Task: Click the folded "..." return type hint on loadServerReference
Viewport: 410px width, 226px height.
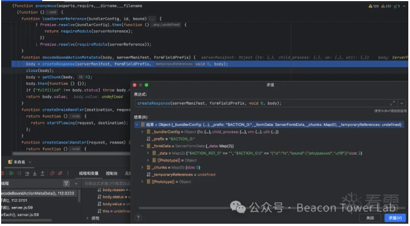Action: tap(152, 19)
